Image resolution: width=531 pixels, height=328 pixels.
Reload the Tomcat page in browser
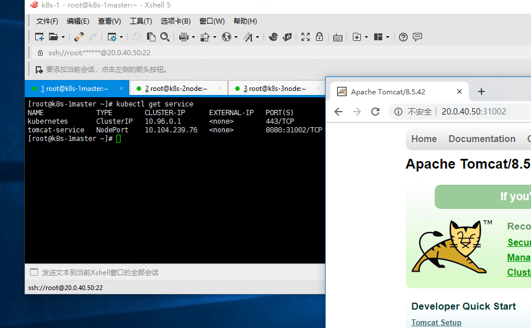[375, 112]
